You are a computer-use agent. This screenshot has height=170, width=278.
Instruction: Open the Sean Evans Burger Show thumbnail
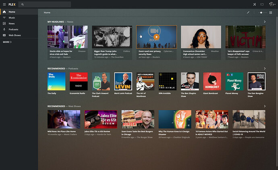138,119
